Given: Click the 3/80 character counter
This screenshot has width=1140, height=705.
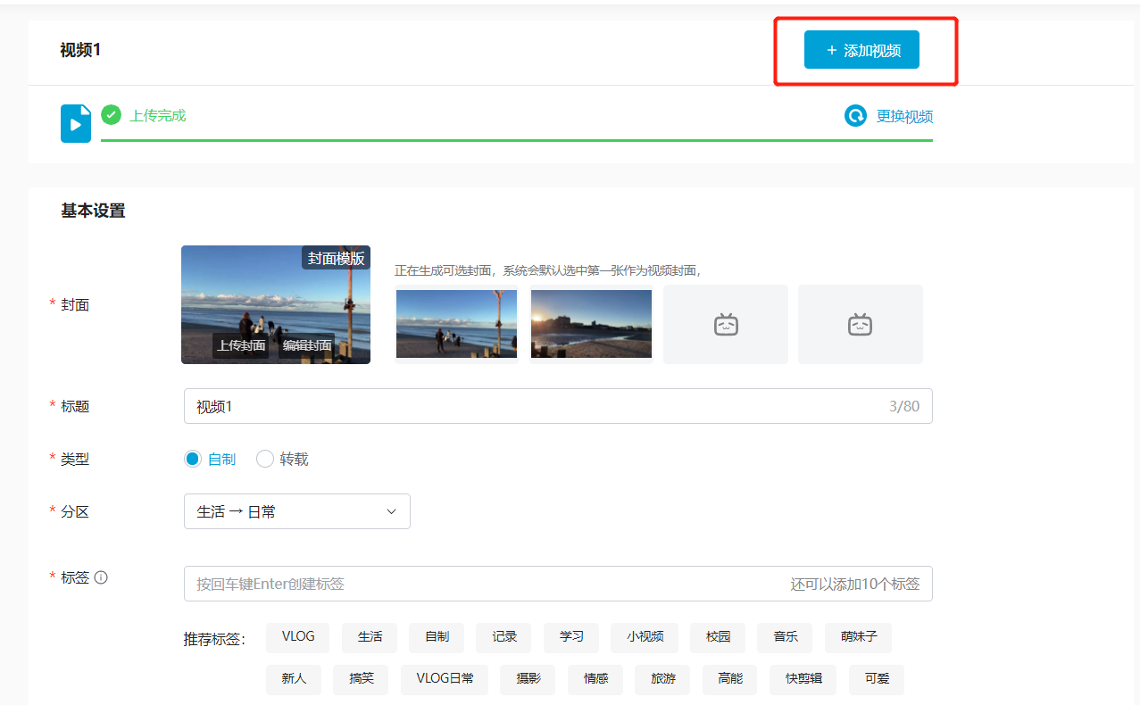Looking at the screenshot, I should [904, 406].
